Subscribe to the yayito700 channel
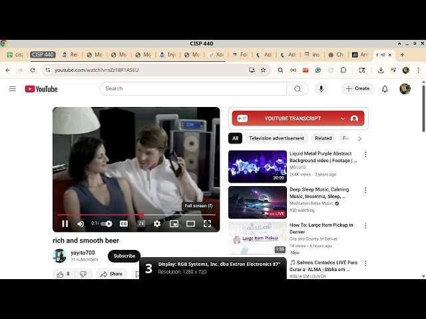Viewport: 426px width, 319px height. tap(124, 256)
